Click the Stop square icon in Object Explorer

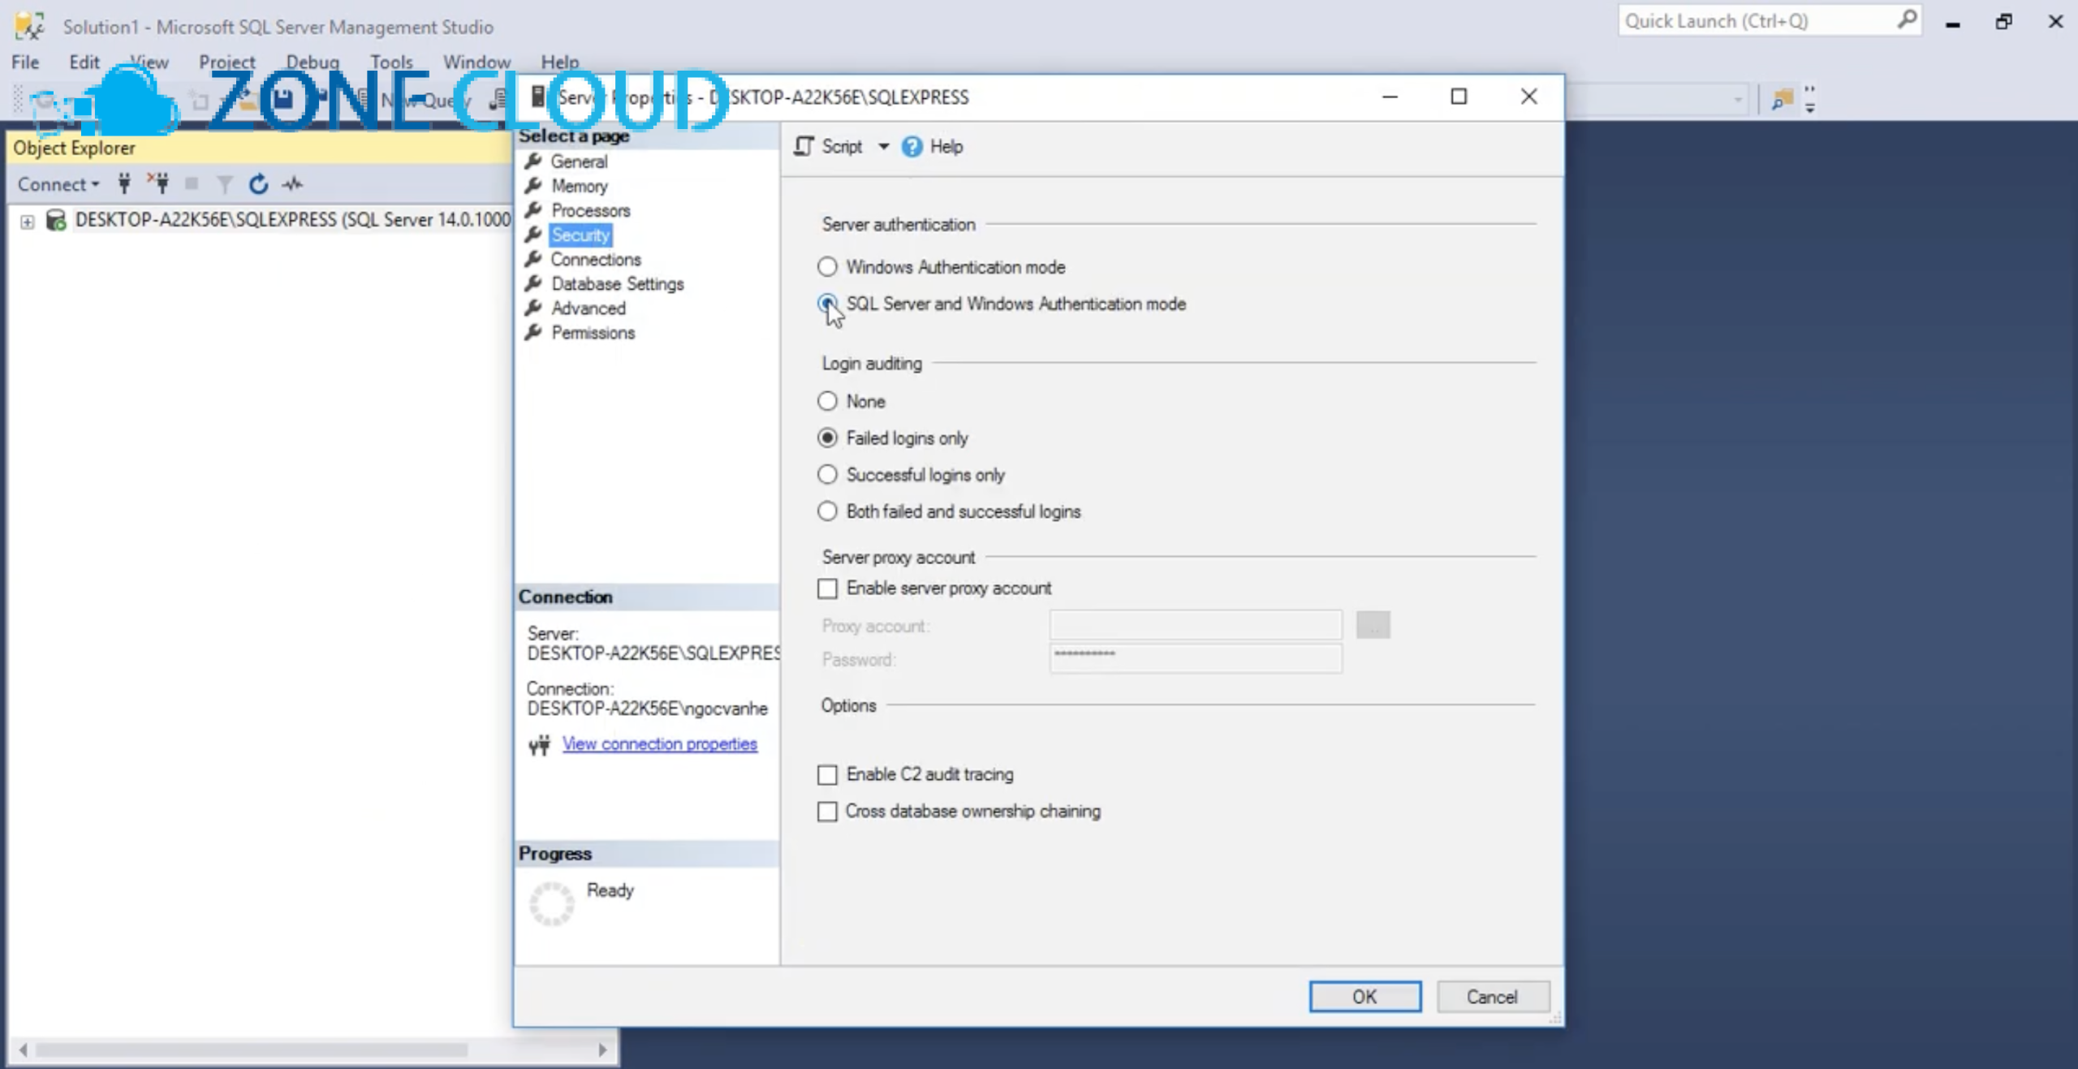[192, 184]
